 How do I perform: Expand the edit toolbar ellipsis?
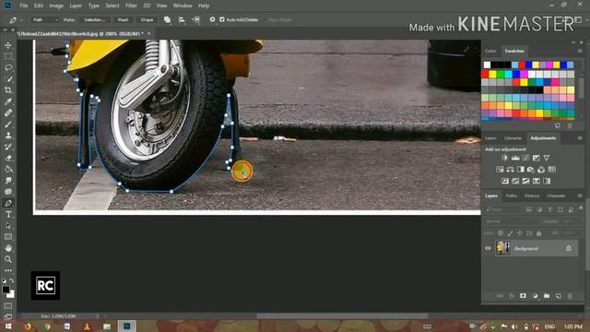[x=8, y=270]
